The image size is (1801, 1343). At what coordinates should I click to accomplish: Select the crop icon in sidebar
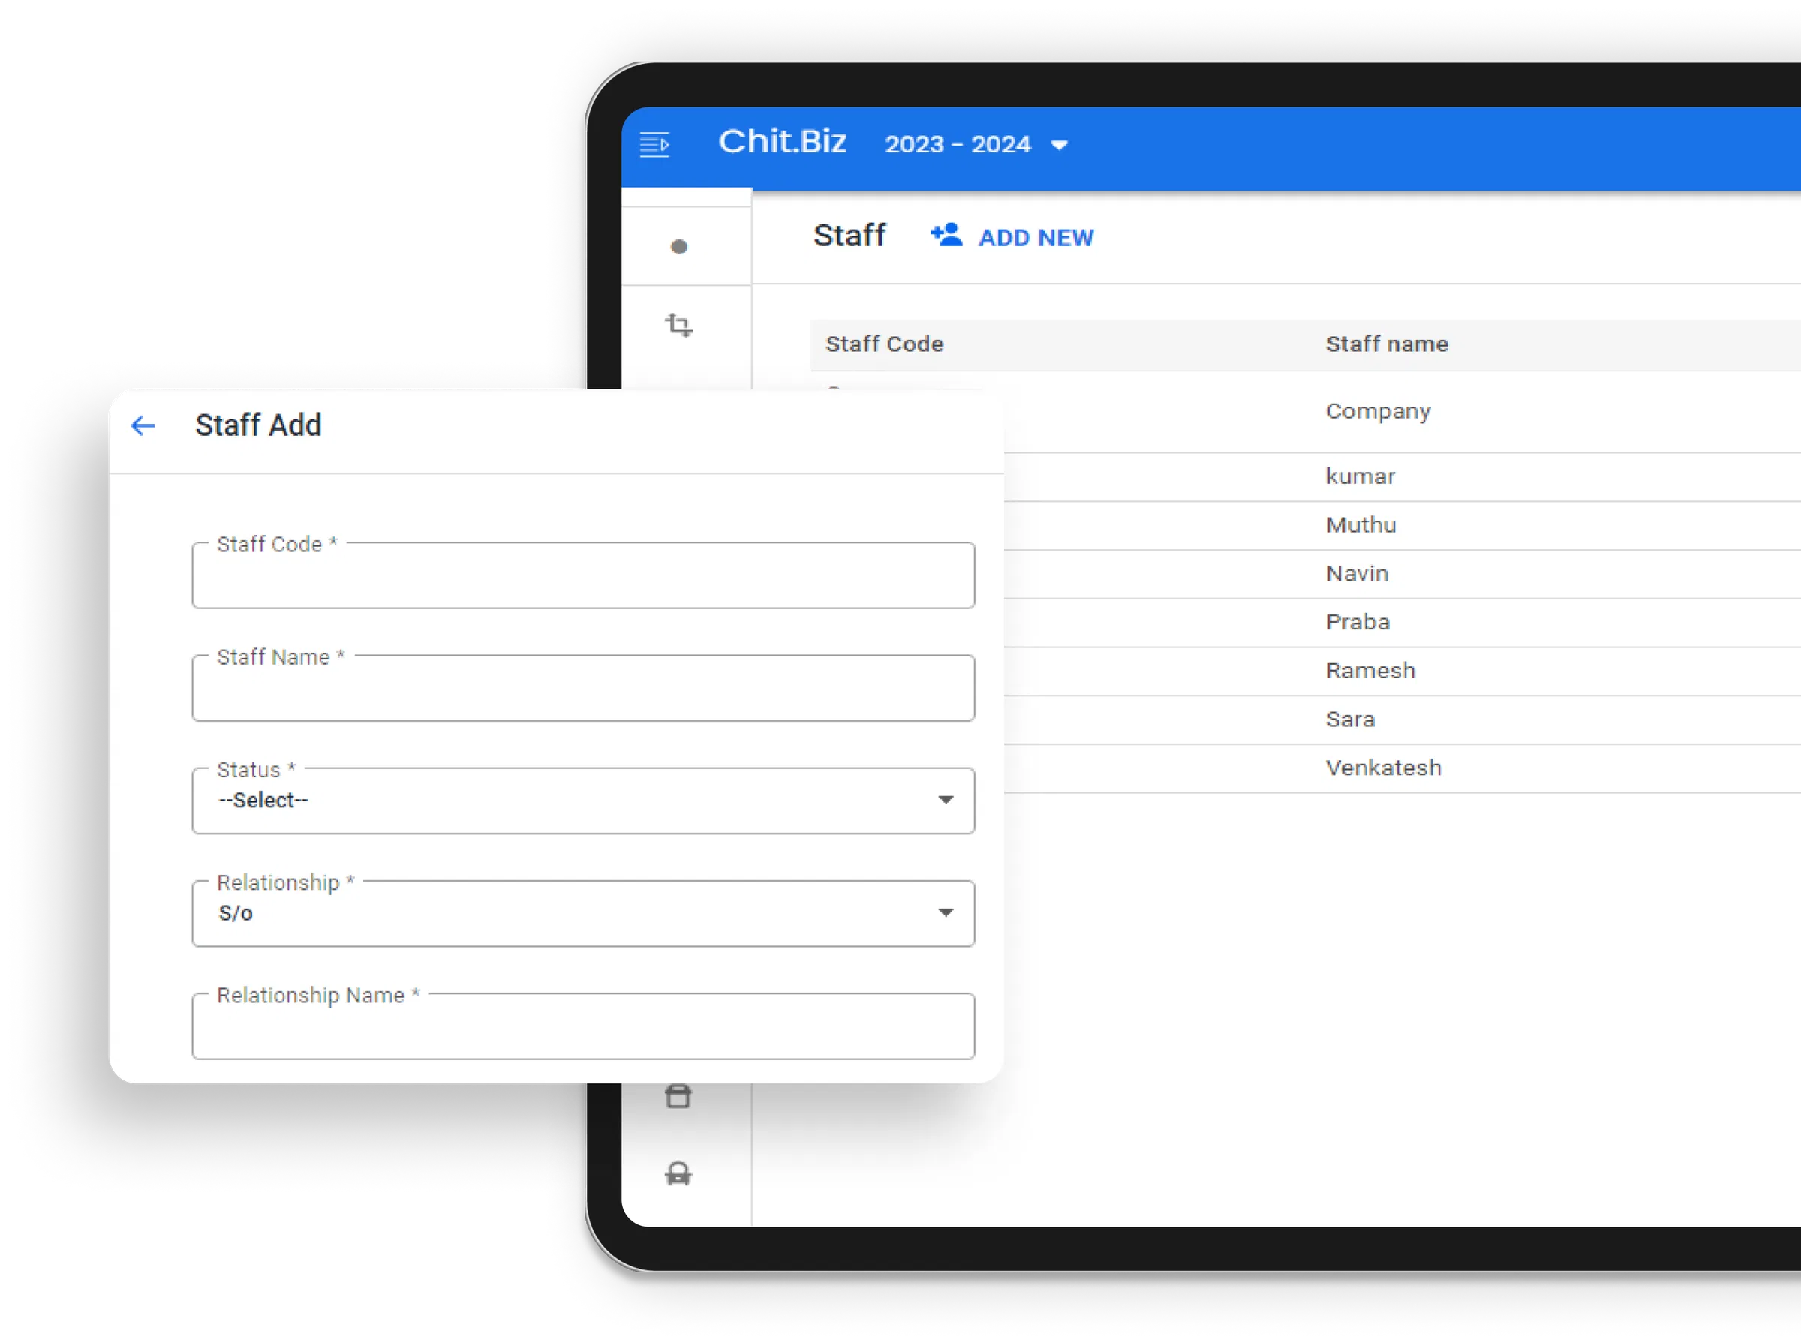point(679,325)
